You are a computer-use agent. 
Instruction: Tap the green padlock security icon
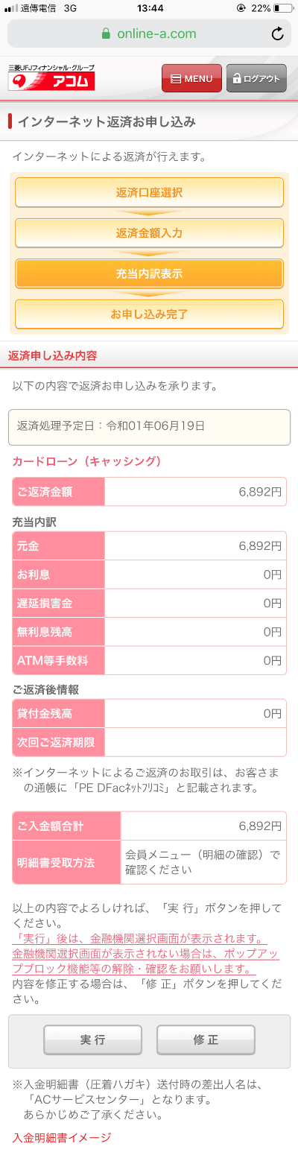tap(105, 34)
